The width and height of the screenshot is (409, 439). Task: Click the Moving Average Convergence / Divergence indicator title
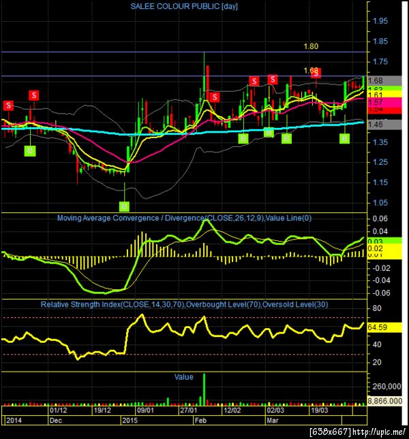pos(185,218)
